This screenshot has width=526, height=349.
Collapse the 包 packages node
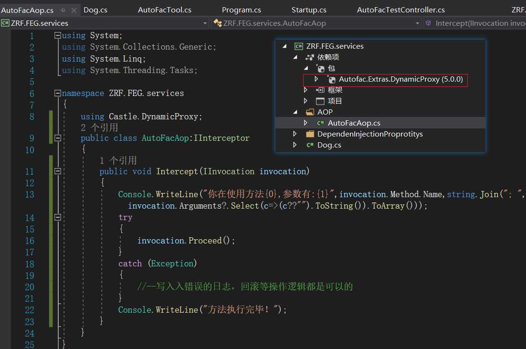[x=306, y=68]
